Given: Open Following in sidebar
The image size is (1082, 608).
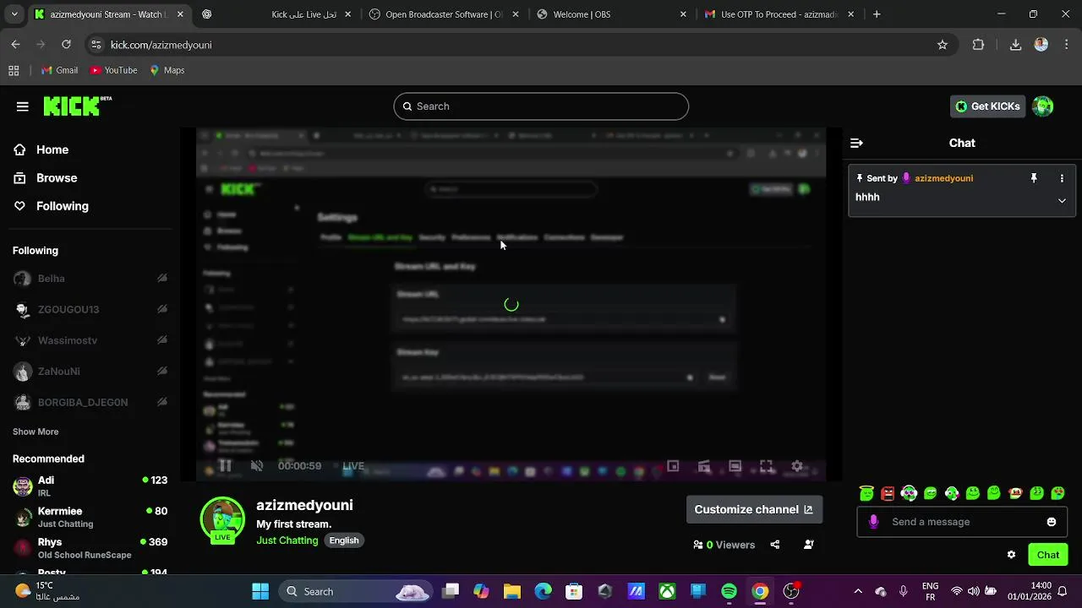Looking at the screenshot, I should click(51, 206).
